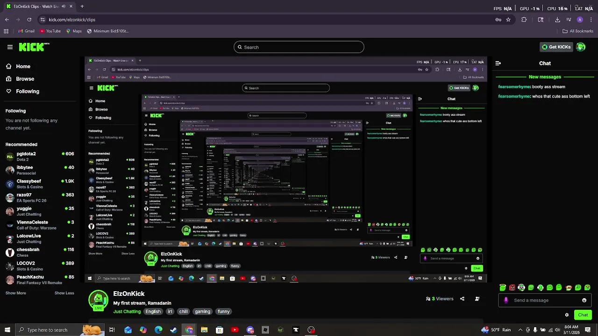Open the Classybeef recommended channel

pos(40,184)
